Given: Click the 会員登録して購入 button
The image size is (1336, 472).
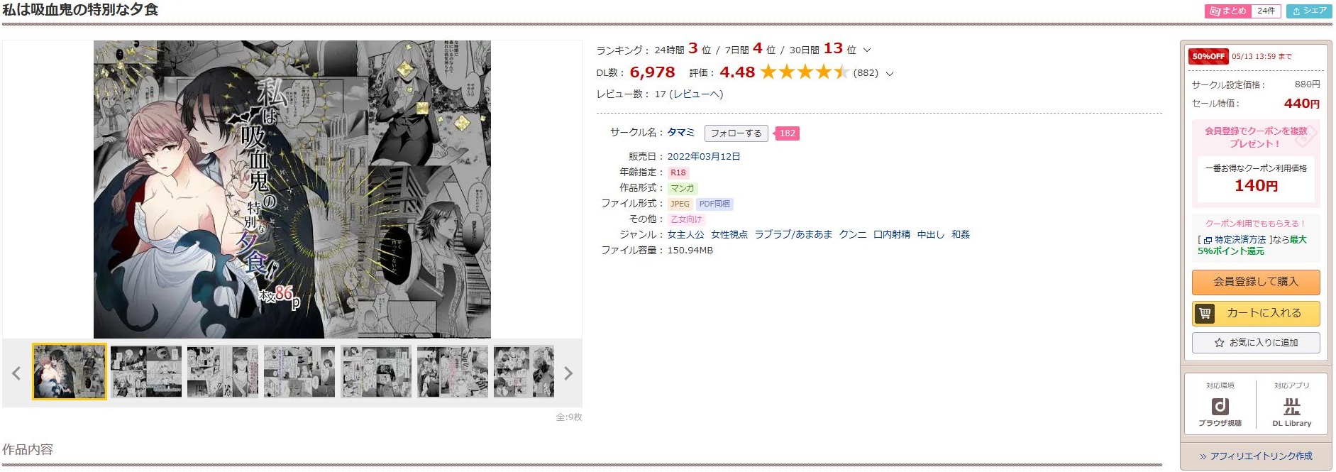Looking at the screenshot, I should point(1255,282).
